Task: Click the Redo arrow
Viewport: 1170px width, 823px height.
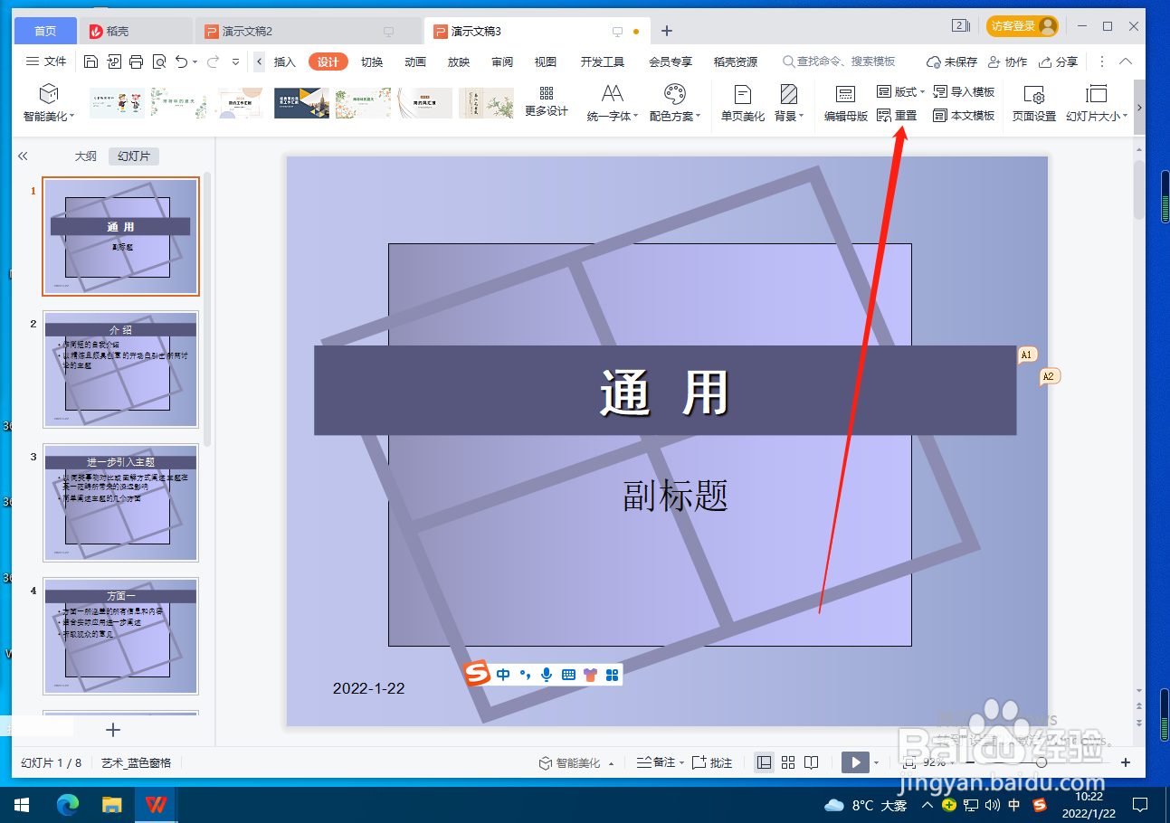Action: tap(214, 61)
